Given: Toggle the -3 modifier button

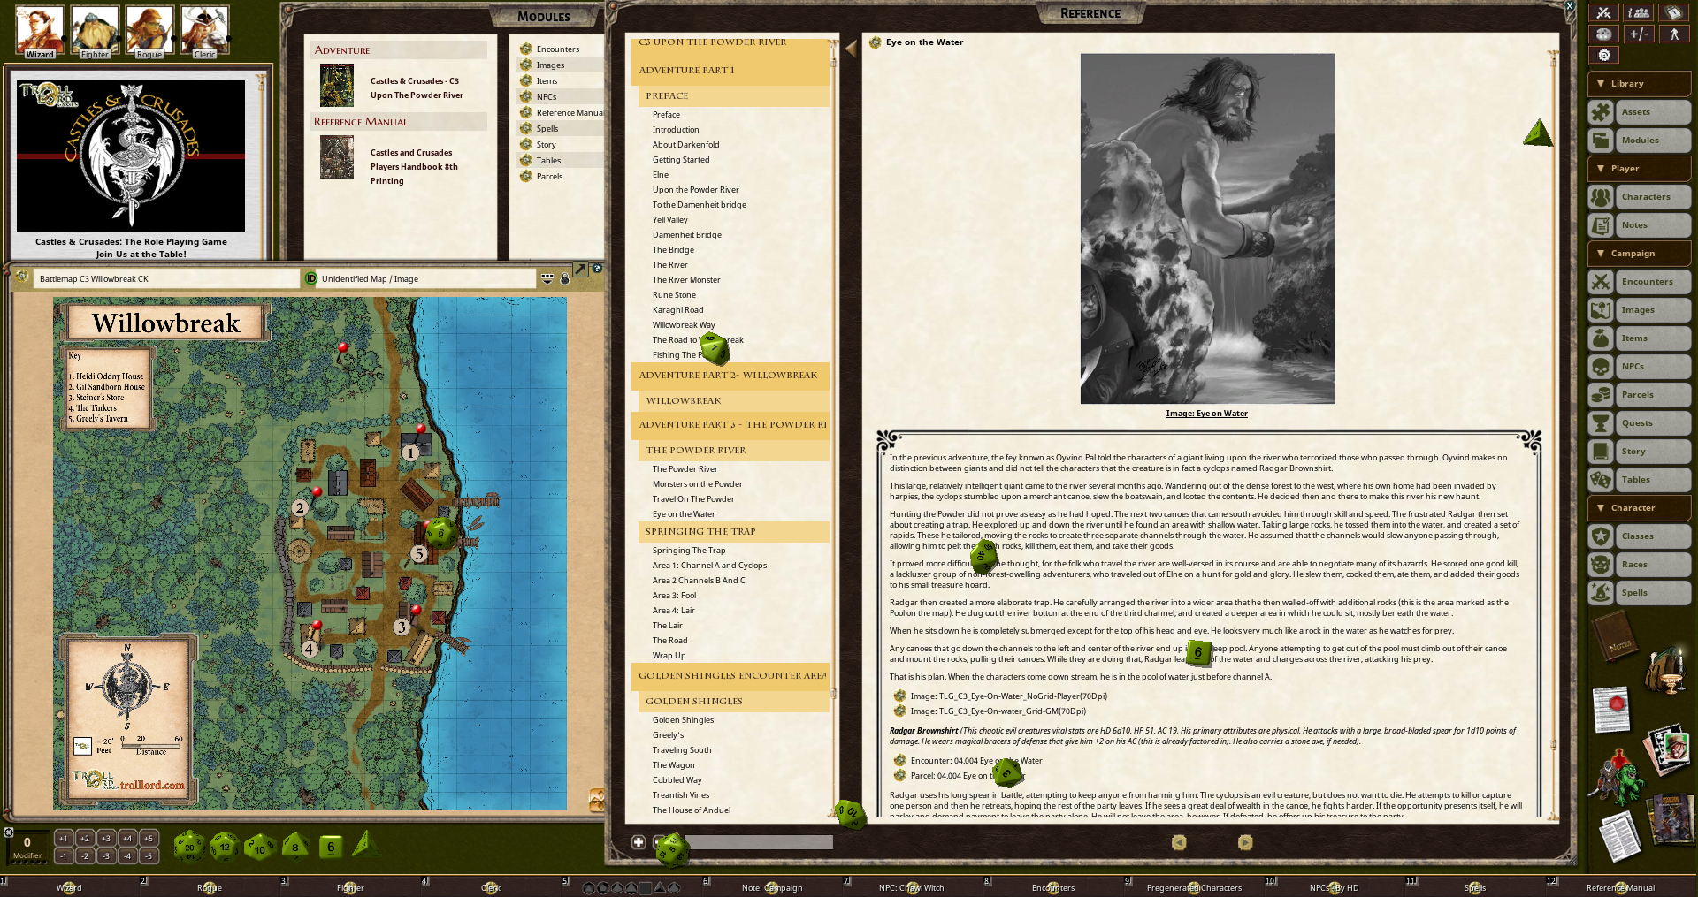Looking at the screenshot, I should (106, 855).
